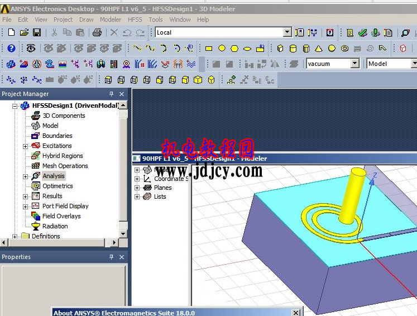Open the vacuum material dropdown
This screenshot has width=417, height=316.
pos(355,64)
